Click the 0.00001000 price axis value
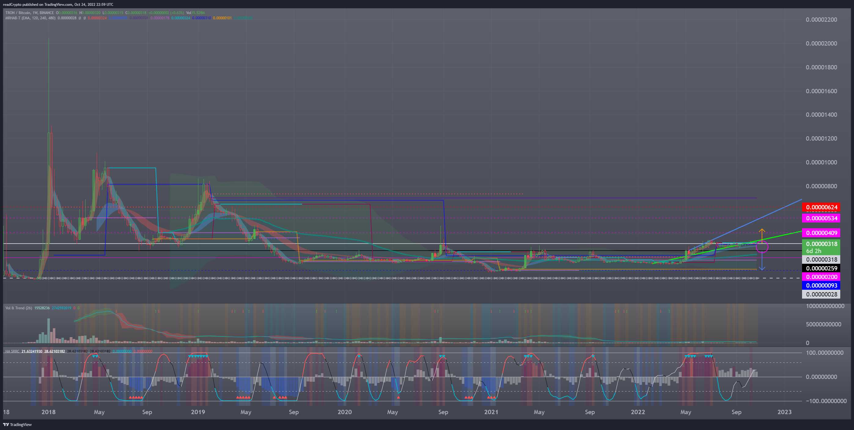 coord(821,162)
